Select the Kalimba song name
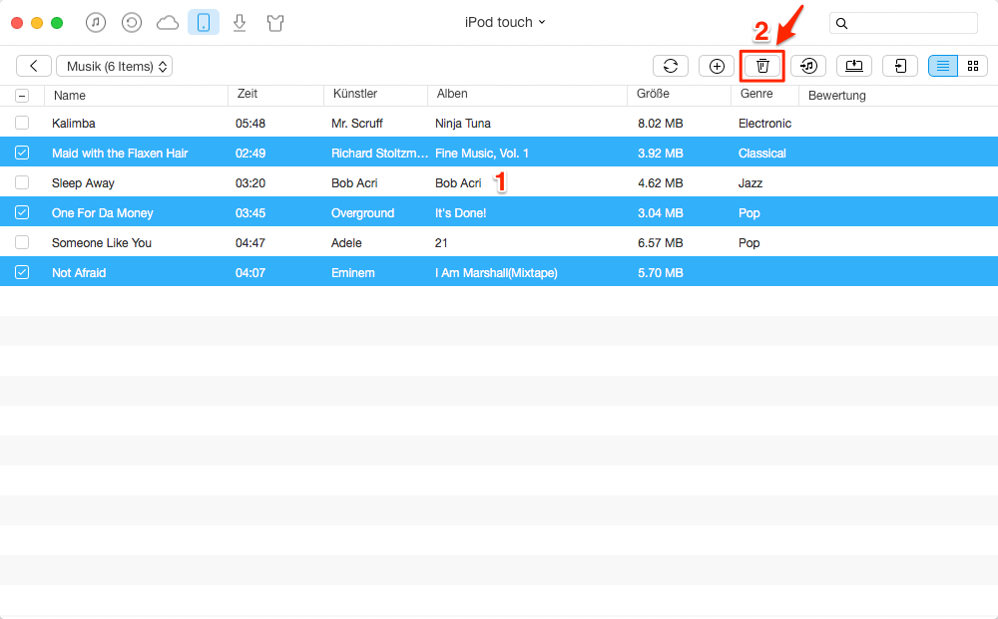The image size is (998, 619). point(73,124)
